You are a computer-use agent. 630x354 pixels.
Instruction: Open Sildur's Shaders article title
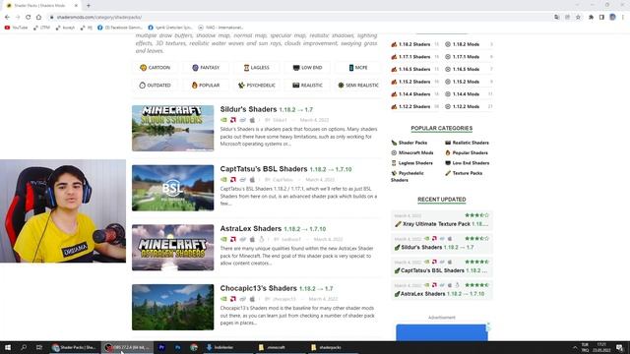tap(248, 109)
